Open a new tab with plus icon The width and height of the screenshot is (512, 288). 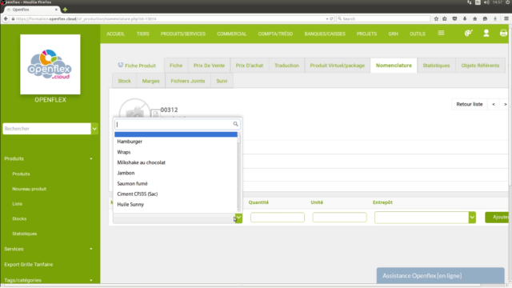coord(65,10)
